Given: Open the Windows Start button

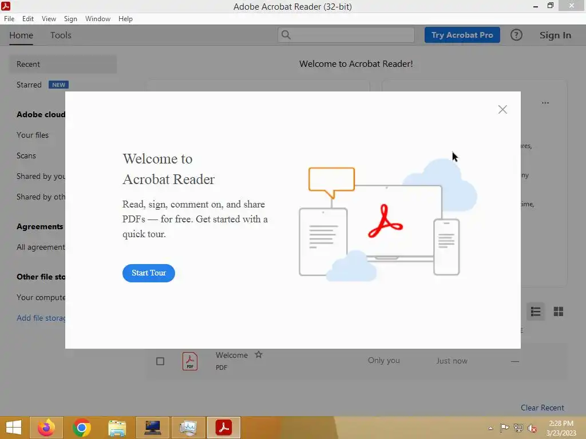Looking at the screenshot, I should pyautogui.click(x=14, y=428).
